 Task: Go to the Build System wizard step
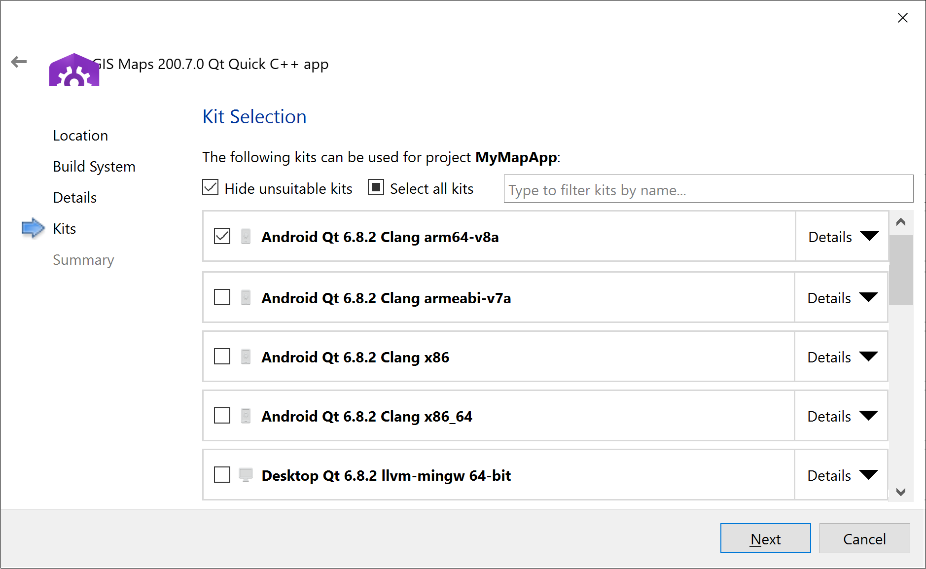click(94, 167)
